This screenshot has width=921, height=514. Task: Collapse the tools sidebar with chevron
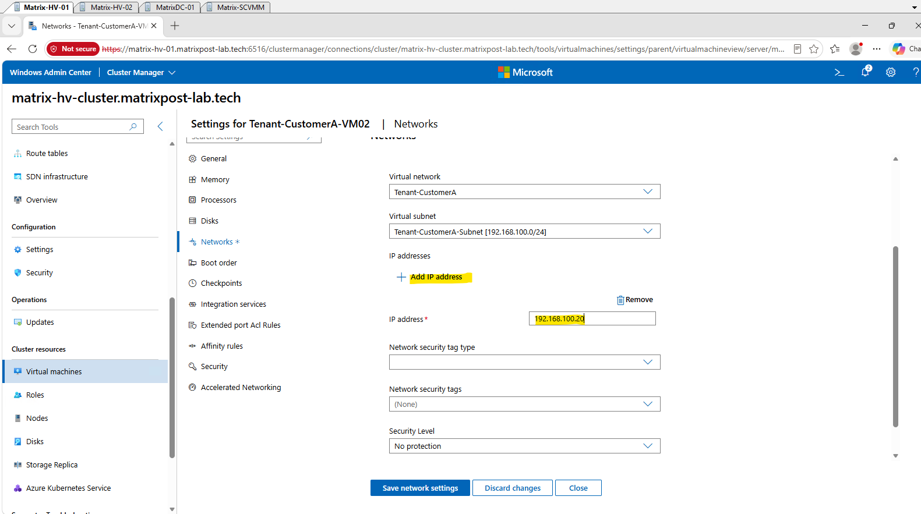160,126
